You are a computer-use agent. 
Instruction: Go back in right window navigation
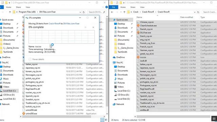point(112,12)
